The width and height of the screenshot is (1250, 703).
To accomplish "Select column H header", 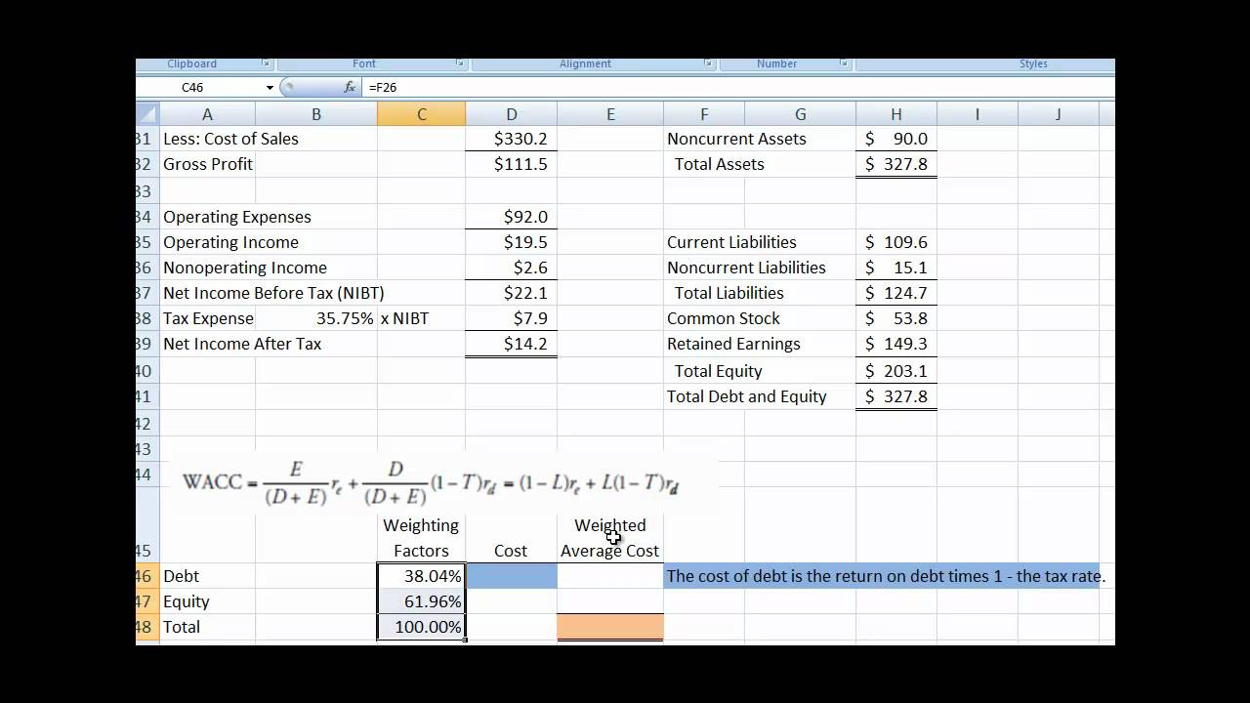I will click(896, 114).
